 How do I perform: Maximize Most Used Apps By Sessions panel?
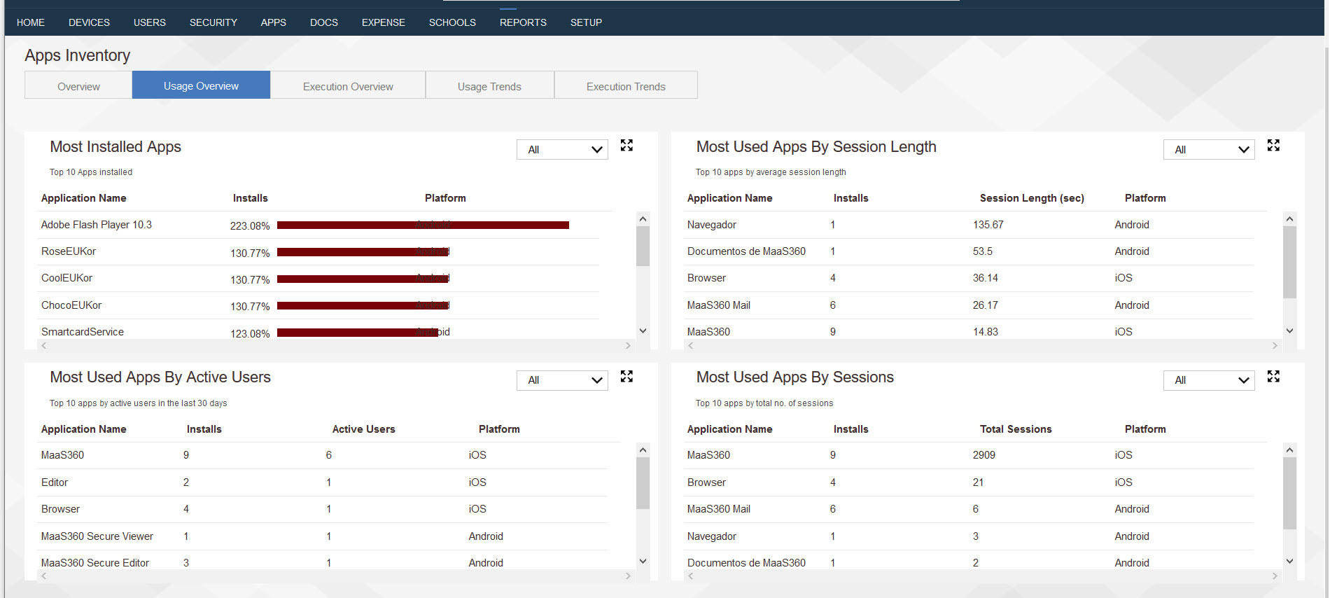(1273, 377)
